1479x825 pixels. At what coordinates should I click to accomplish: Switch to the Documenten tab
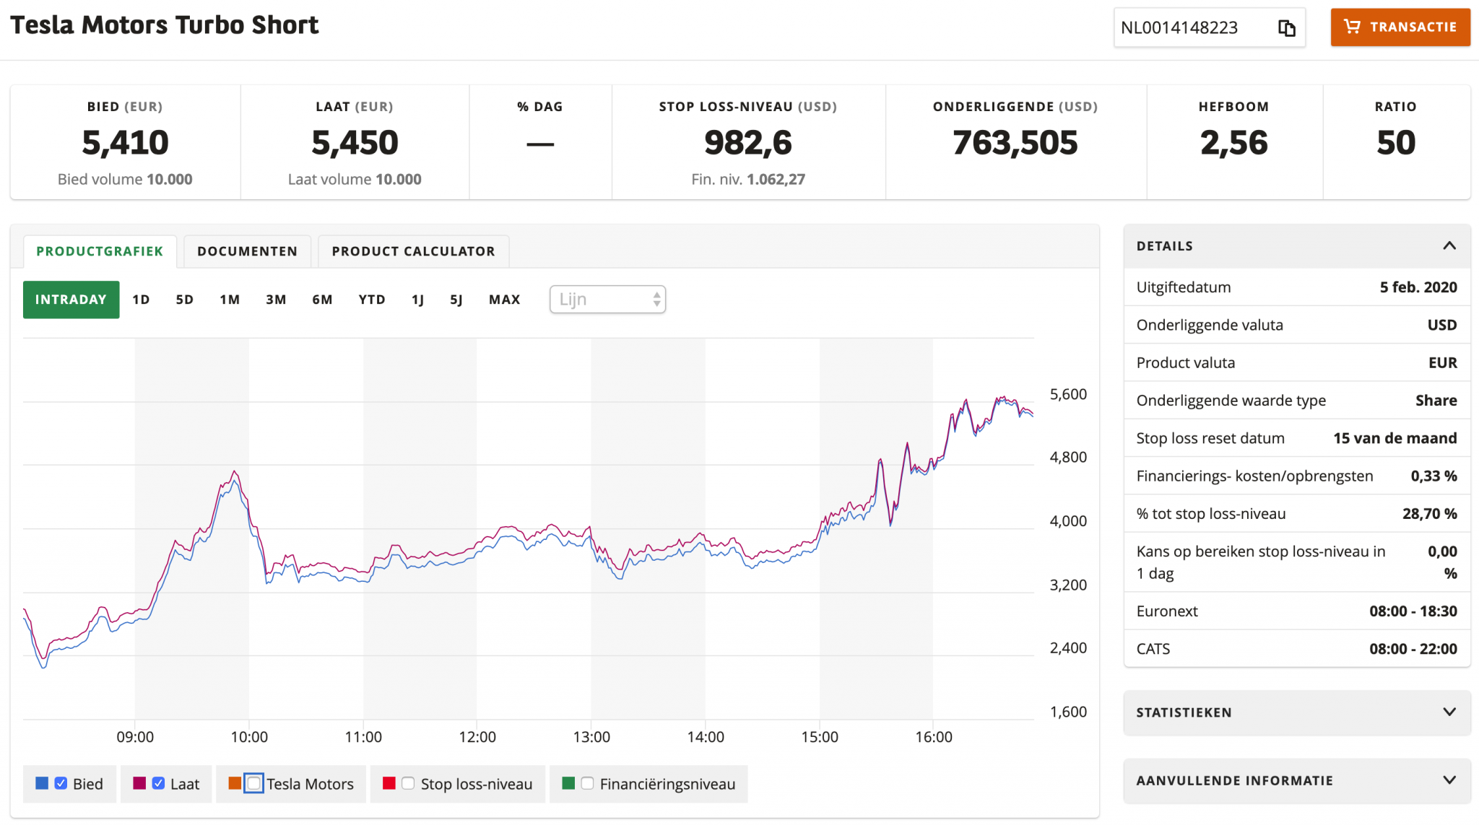pos(247,251)
